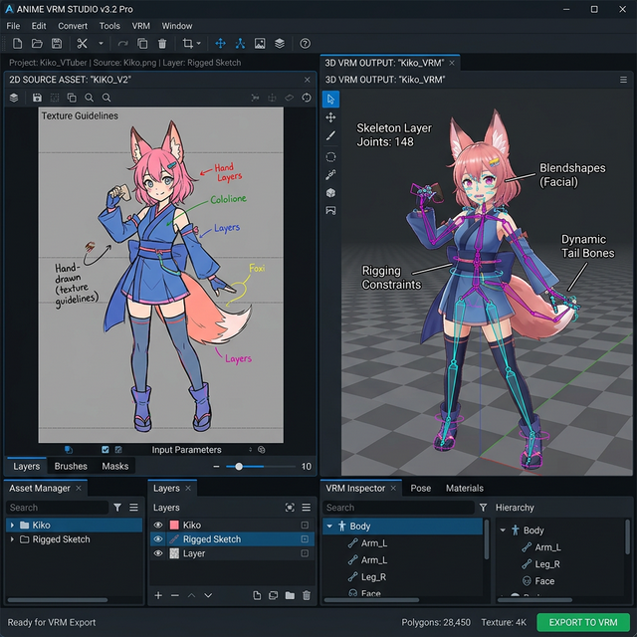Open the dropdown arrow beside the scissors tool
The image size is (637, 637).
[x=101, y=44]
